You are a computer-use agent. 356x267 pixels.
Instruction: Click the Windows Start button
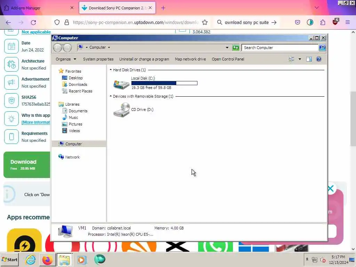9,259
